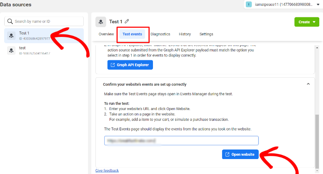Open the Give feedback link

107,171
